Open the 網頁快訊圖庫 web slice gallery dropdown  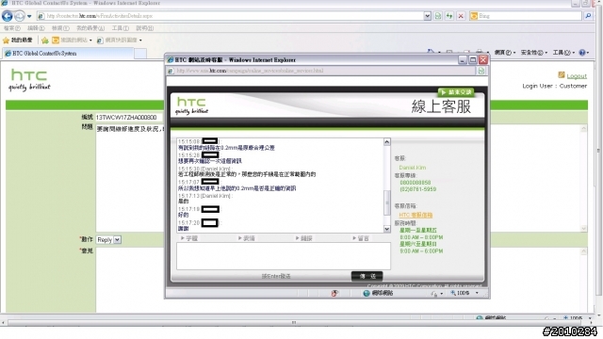[x=120, y=40]
